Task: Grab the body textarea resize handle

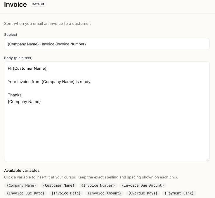Action: [208, 160]
